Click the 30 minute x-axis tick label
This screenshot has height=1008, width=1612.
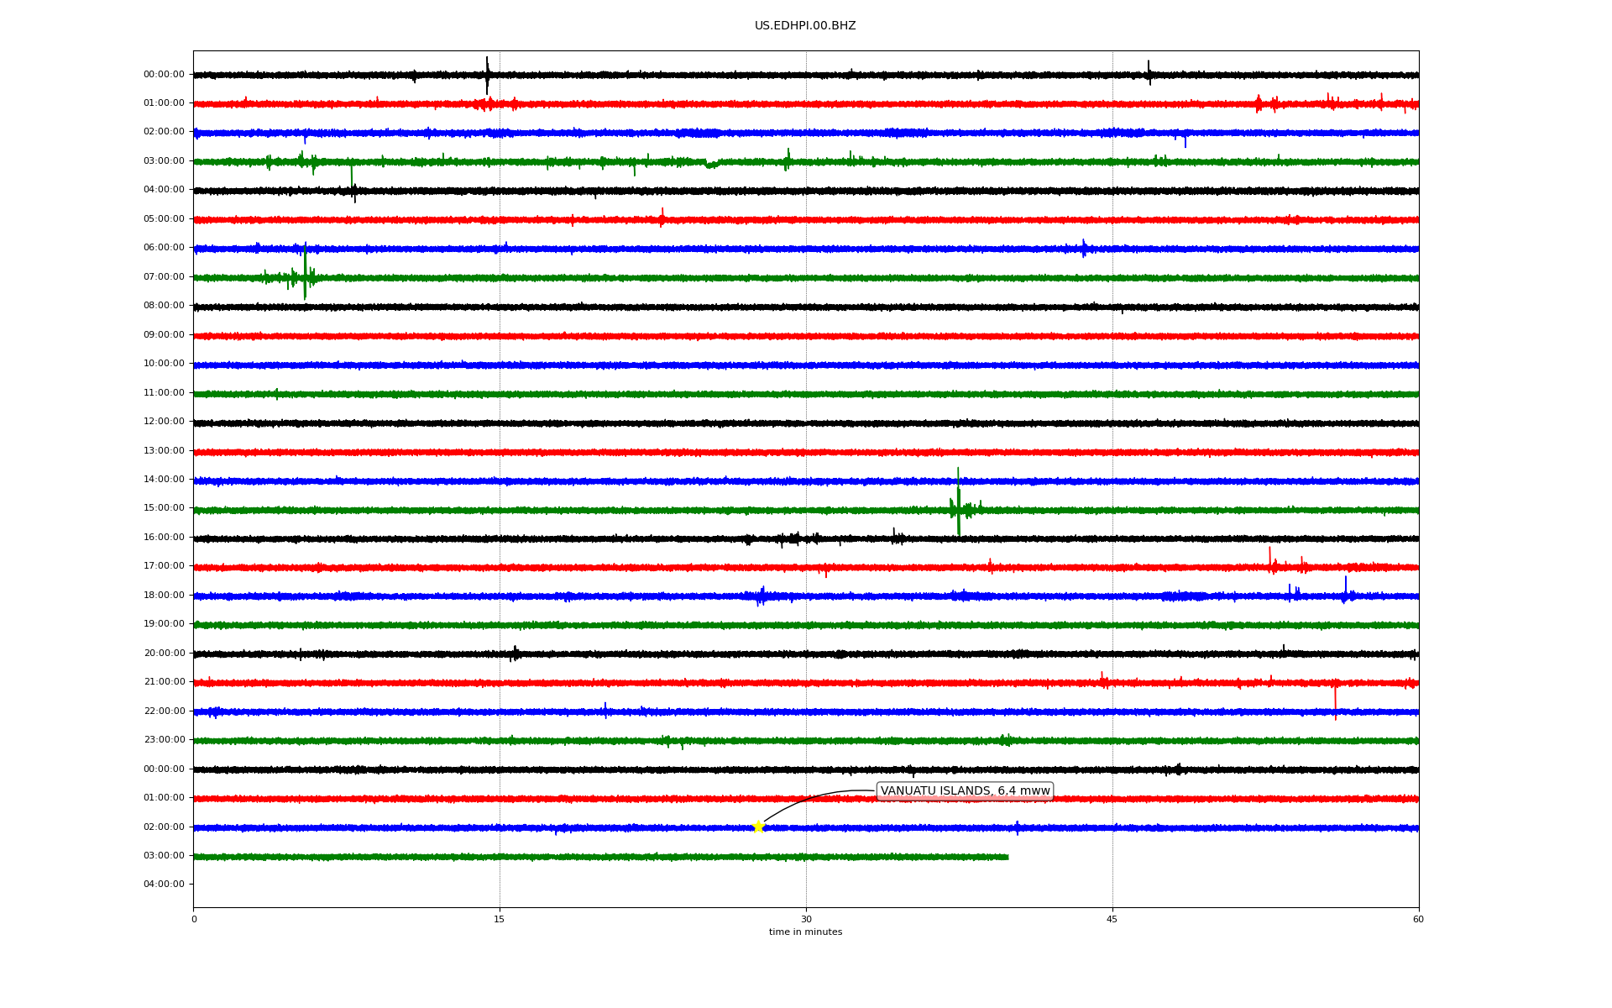pyautogui.click(x=806, y=919)
